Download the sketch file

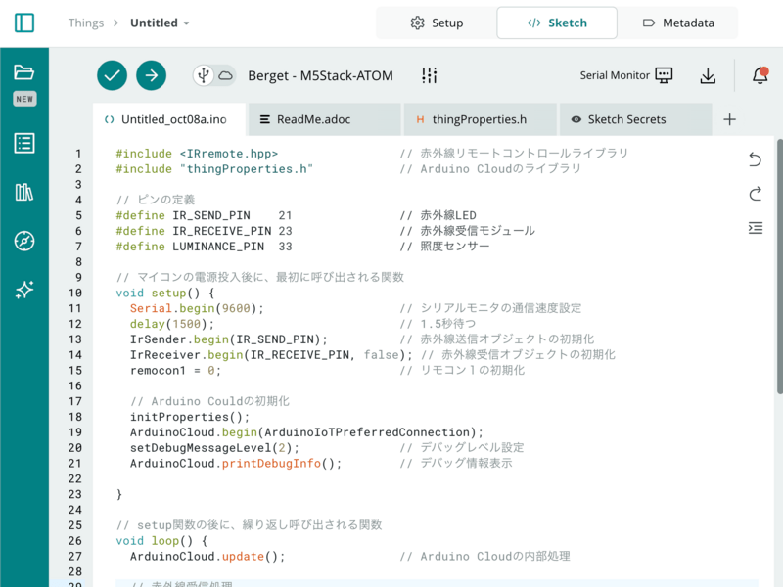coord(708,75)
